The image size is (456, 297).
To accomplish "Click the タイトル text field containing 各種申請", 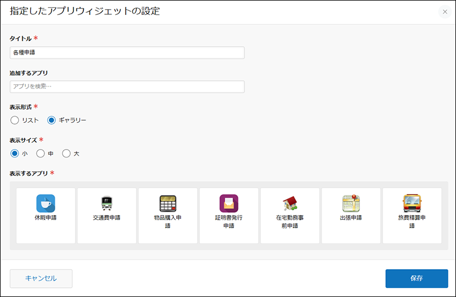I will click(x=127, y=53).
